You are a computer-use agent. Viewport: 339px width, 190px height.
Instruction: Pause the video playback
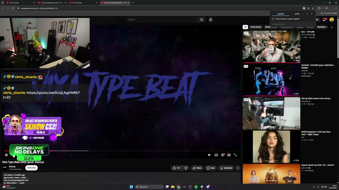click(6, 155)
